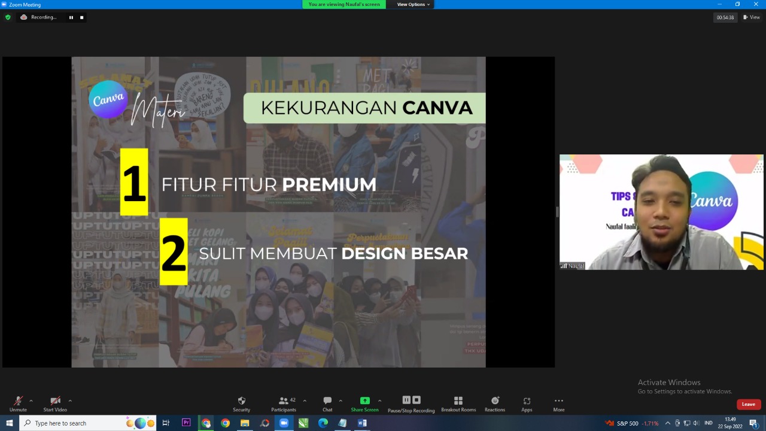Screen dimensions: 766x431
Task: Open the notepad-like app taskbar icon
Action: pyautogui.click(x=342, y=423)
